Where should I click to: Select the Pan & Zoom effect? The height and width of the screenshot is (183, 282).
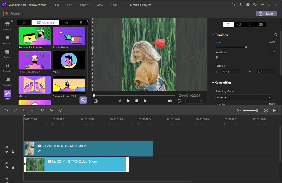[x=69, y=38]
